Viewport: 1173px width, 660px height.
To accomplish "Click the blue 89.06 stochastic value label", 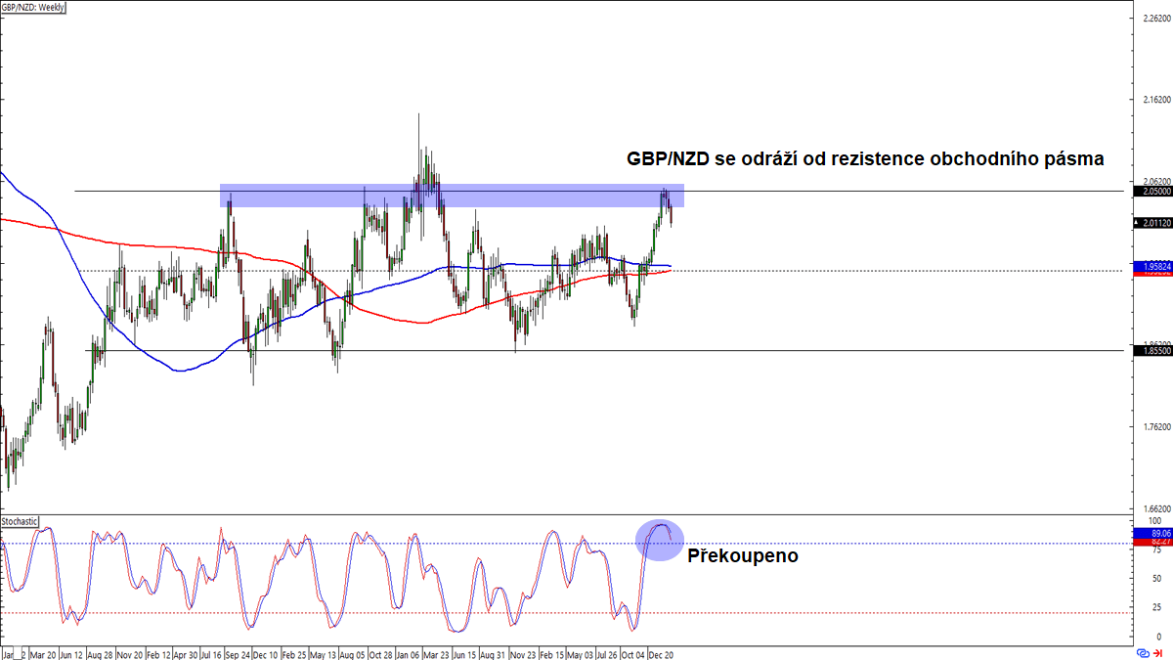I will click(1151, 533).
